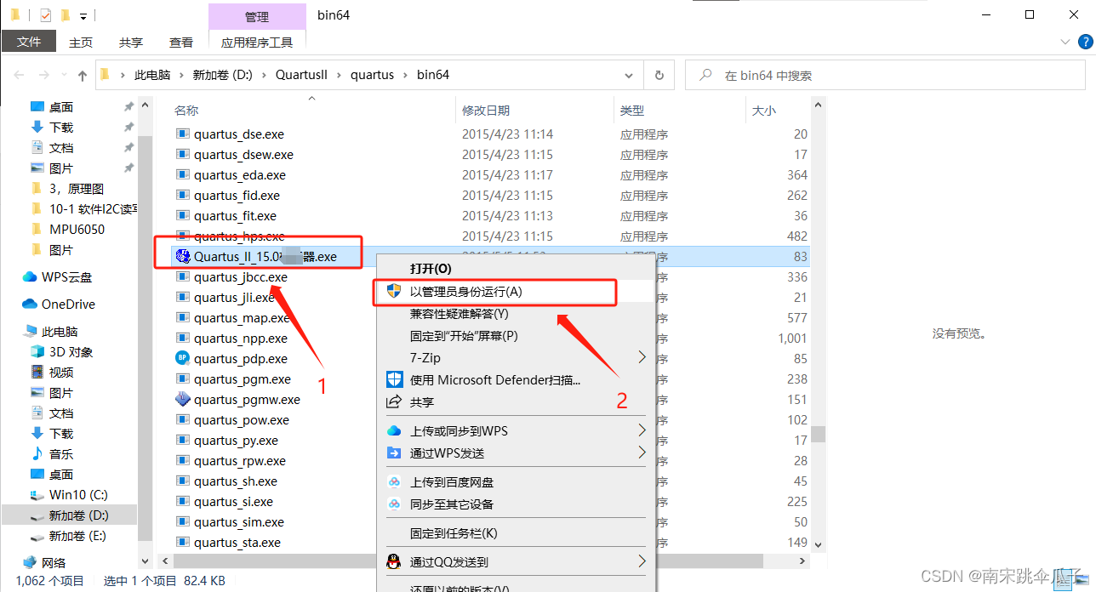Screen dimensions: 1096x592
Task: Open quick access toolbar customize dropdown
Action: (x=83, y=15)
